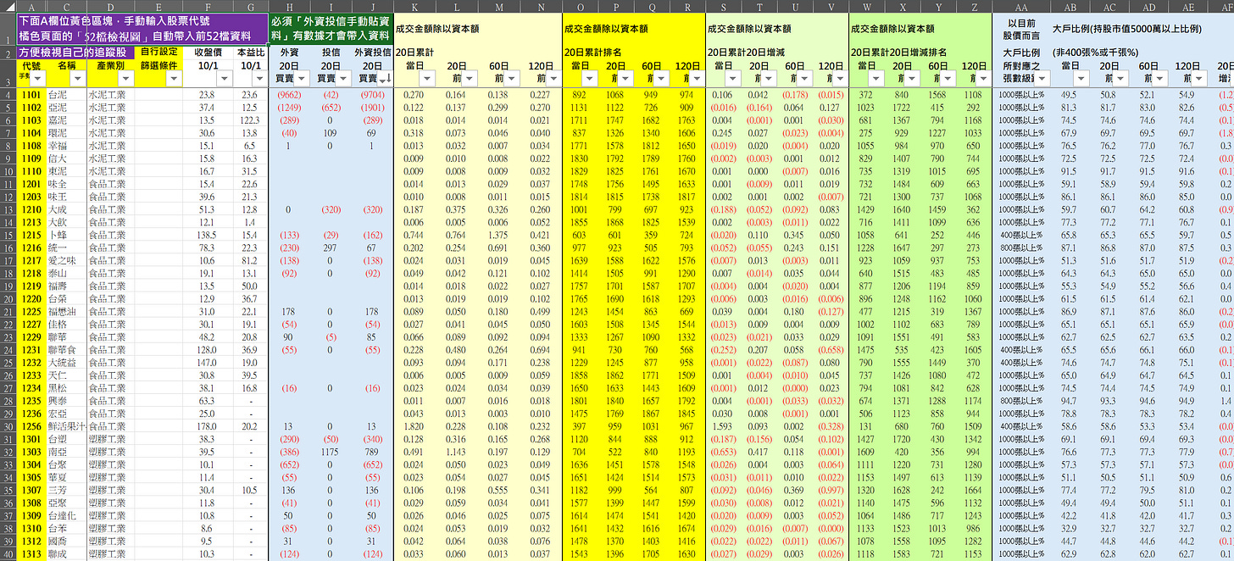The image size is (1234, 561).
Task: Select column AD header
Action: tap(1149, 5)
